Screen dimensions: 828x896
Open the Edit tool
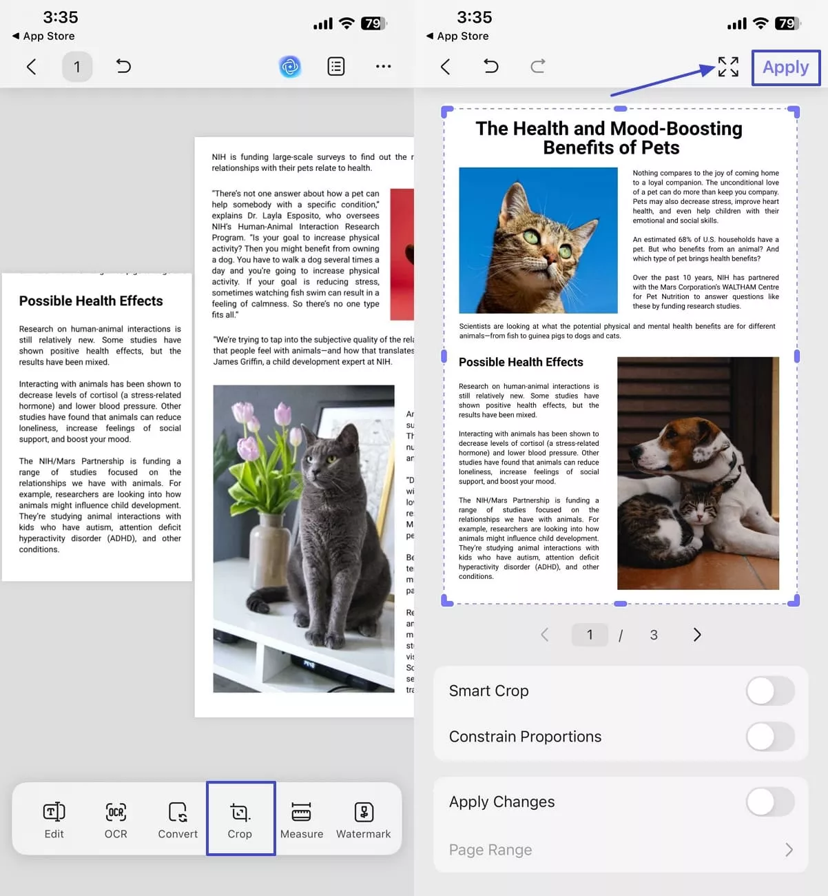(x=54, y=819)
